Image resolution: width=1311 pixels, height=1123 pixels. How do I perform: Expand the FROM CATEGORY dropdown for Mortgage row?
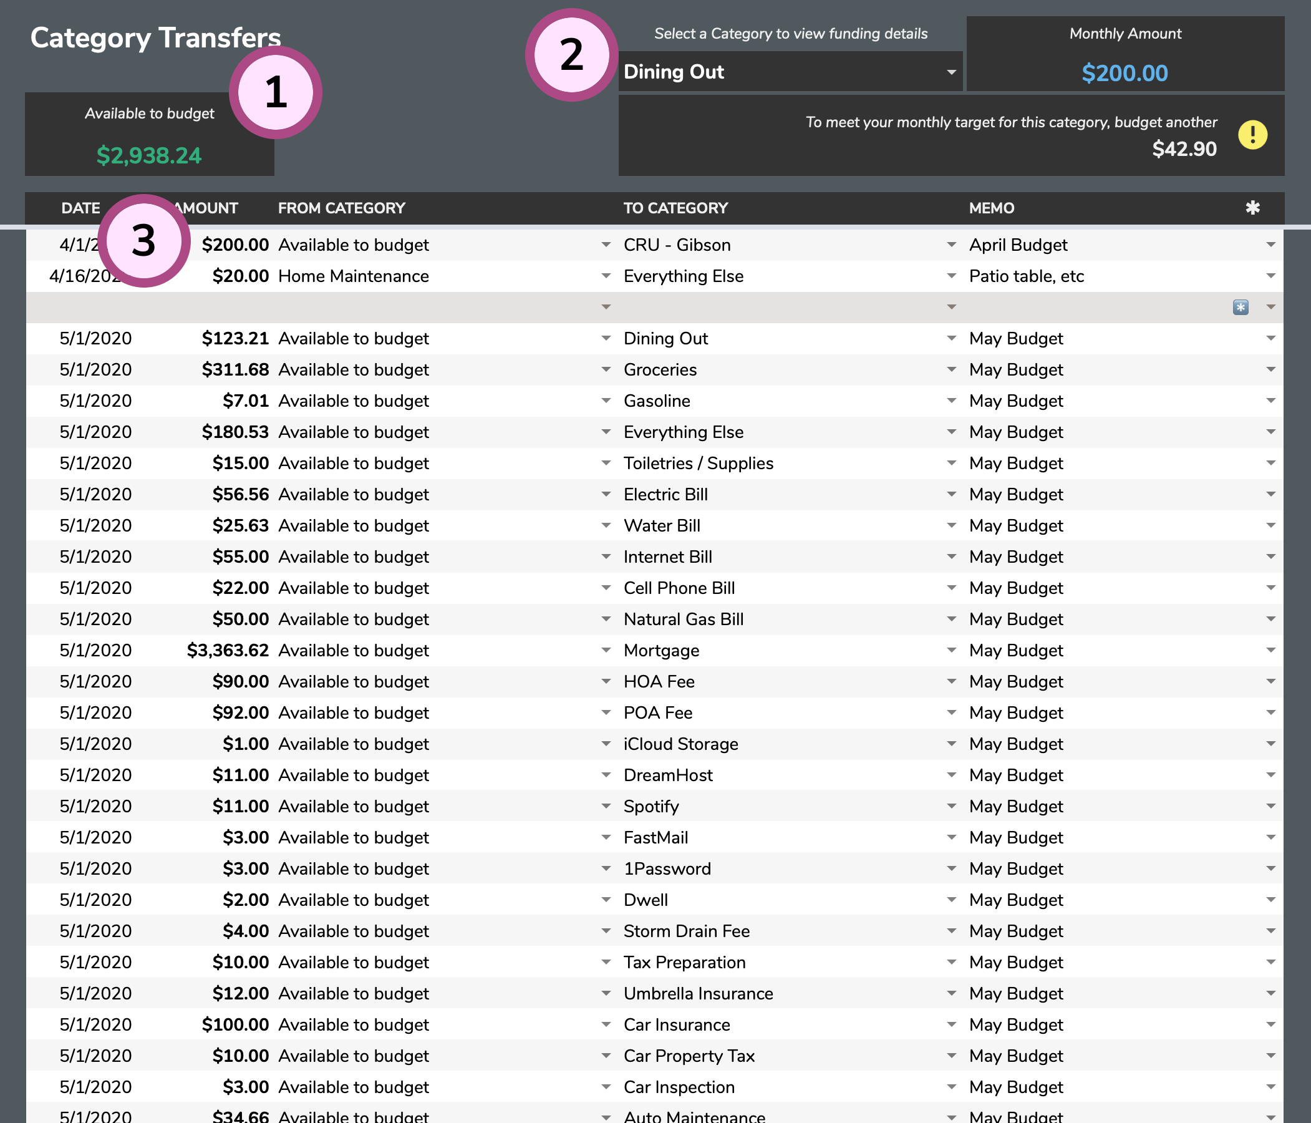606,651
